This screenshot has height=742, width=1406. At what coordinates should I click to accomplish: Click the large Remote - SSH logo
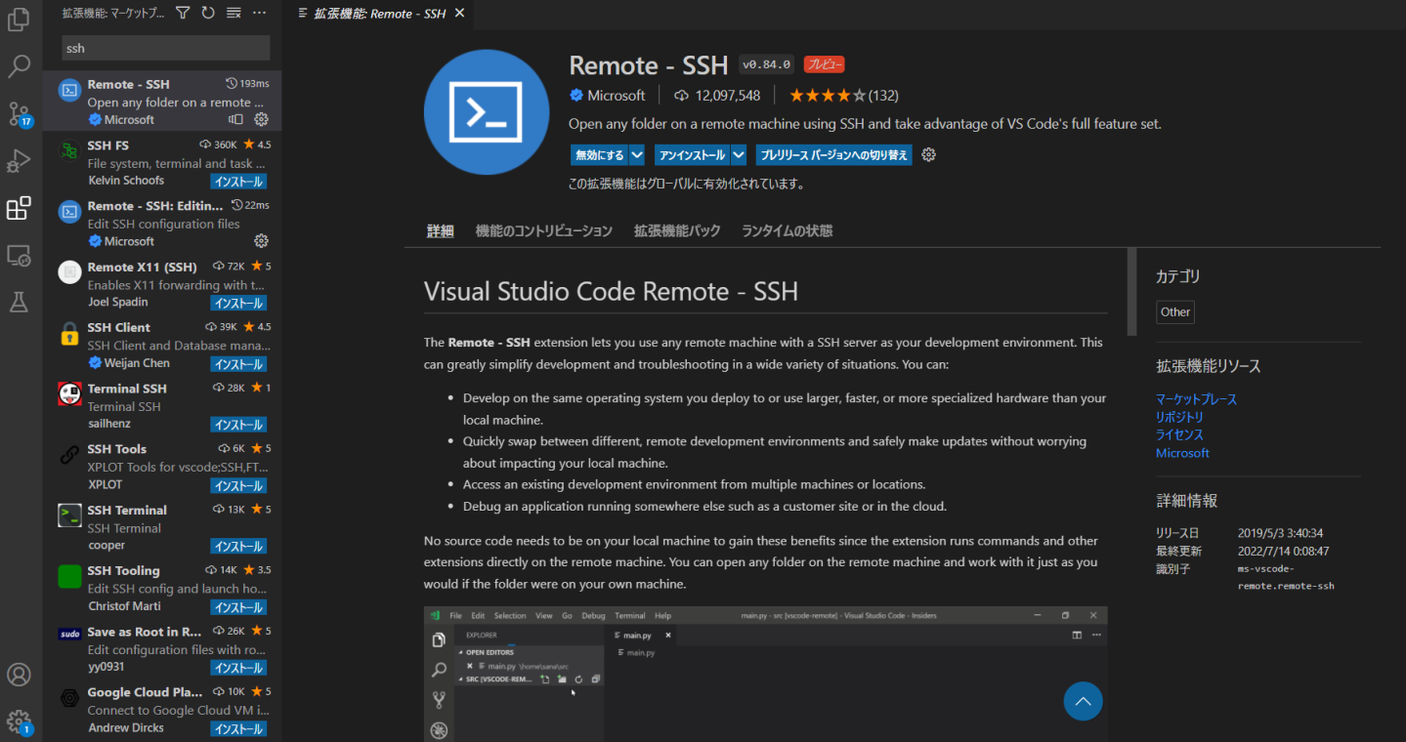click(x=487, y=112)
